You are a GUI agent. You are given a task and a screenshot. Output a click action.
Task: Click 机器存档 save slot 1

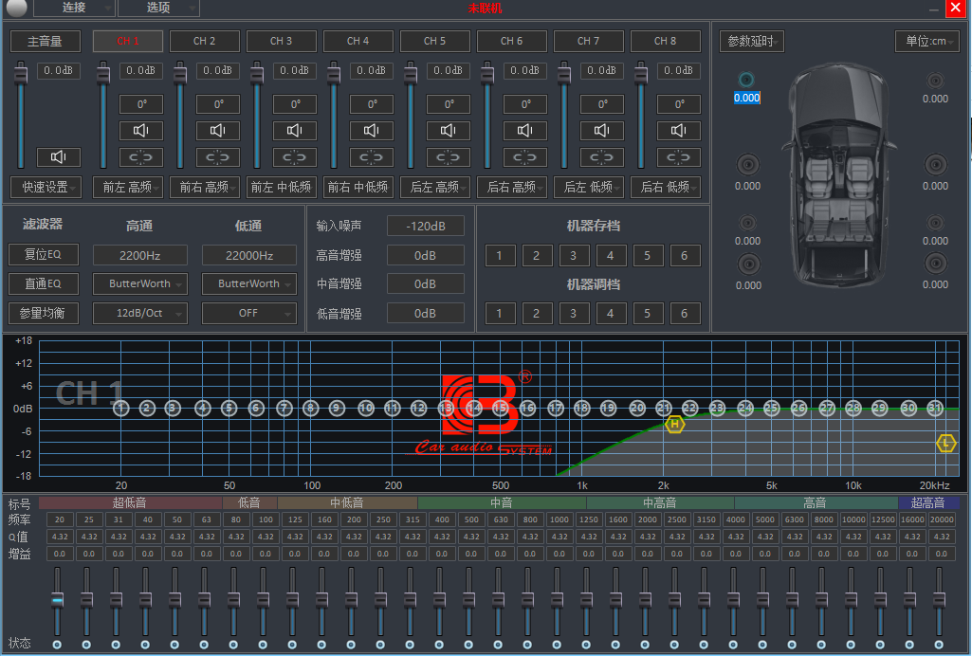coord(500,255)
